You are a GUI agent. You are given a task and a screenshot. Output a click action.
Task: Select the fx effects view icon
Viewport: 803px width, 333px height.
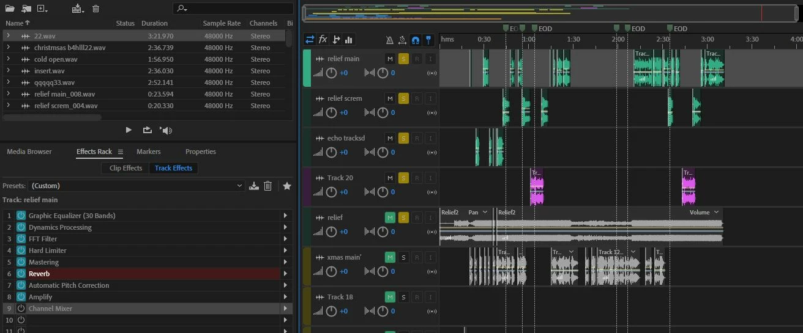(323, 40)
